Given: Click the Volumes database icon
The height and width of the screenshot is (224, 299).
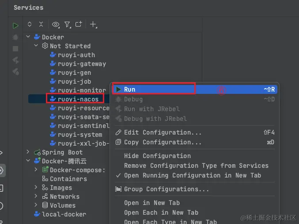Looking at the screenshot, I should pyautogui.click(x=45, y=205).
